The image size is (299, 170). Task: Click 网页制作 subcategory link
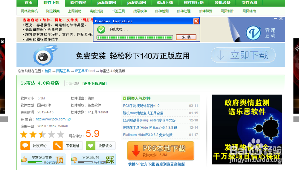[x=227, y=11]
